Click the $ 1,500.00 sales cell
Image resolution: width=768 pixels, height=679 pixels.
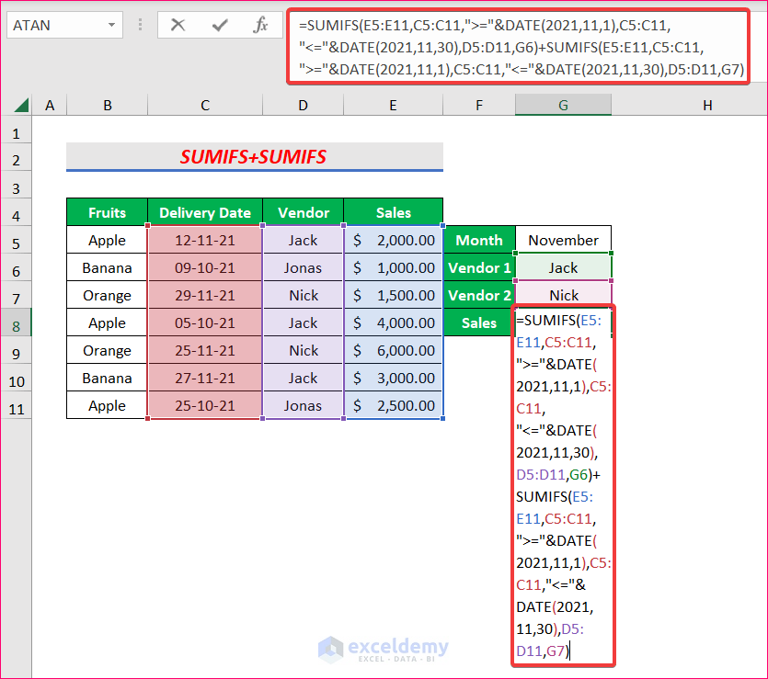click(394, 296)
